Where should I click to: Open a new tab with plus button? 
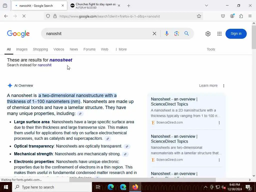tap(129, 5)
